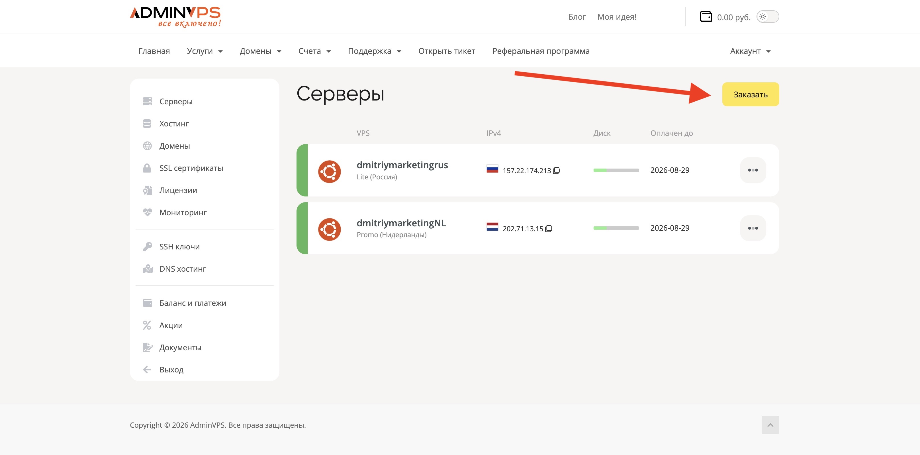Click the Netherlands flag icon
The width and height of the screenshot is (920, 455).
[492, 227]
